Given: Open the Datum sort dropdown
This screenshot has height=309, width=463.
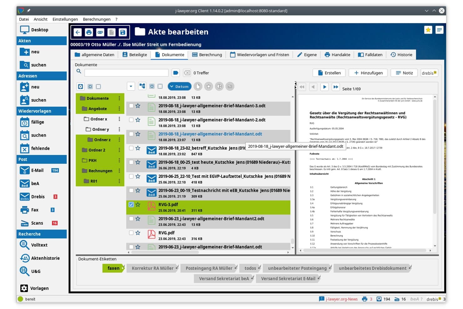Looking at the screenshot, I should pos(180,86).
